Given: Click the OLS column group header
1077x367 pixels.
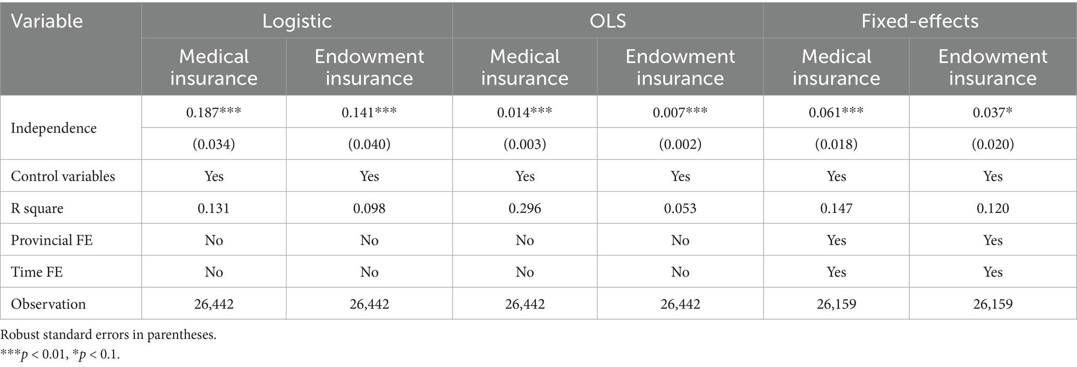Looking at the screenshot, I should pos(608,21).
